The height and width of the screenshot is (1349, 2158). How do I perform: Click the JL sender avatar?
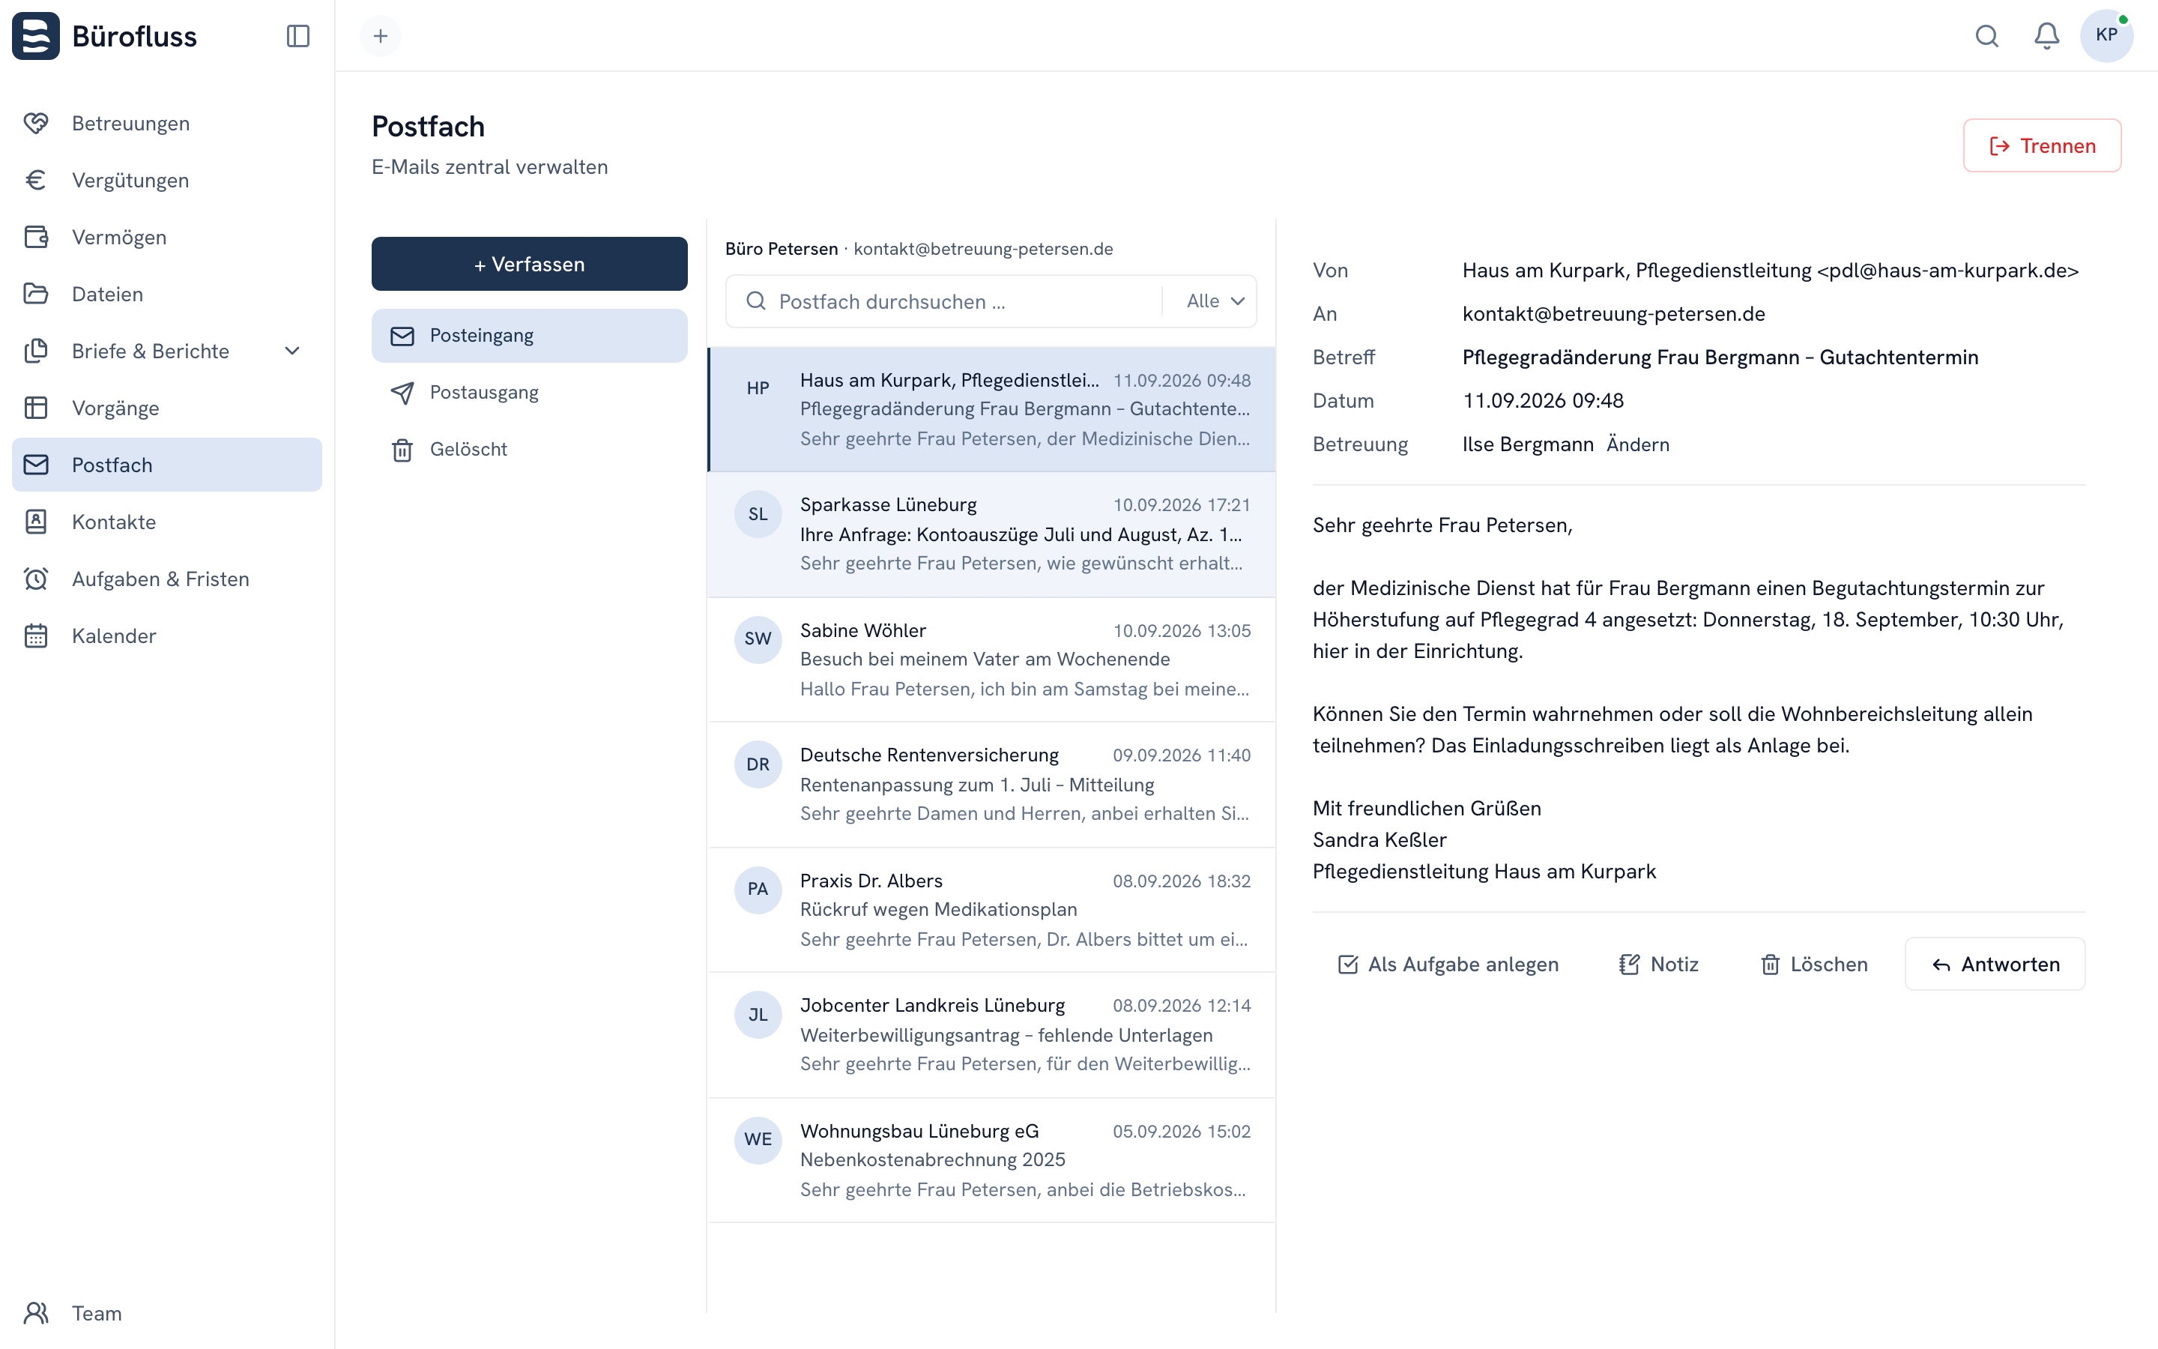point(758,1015)
